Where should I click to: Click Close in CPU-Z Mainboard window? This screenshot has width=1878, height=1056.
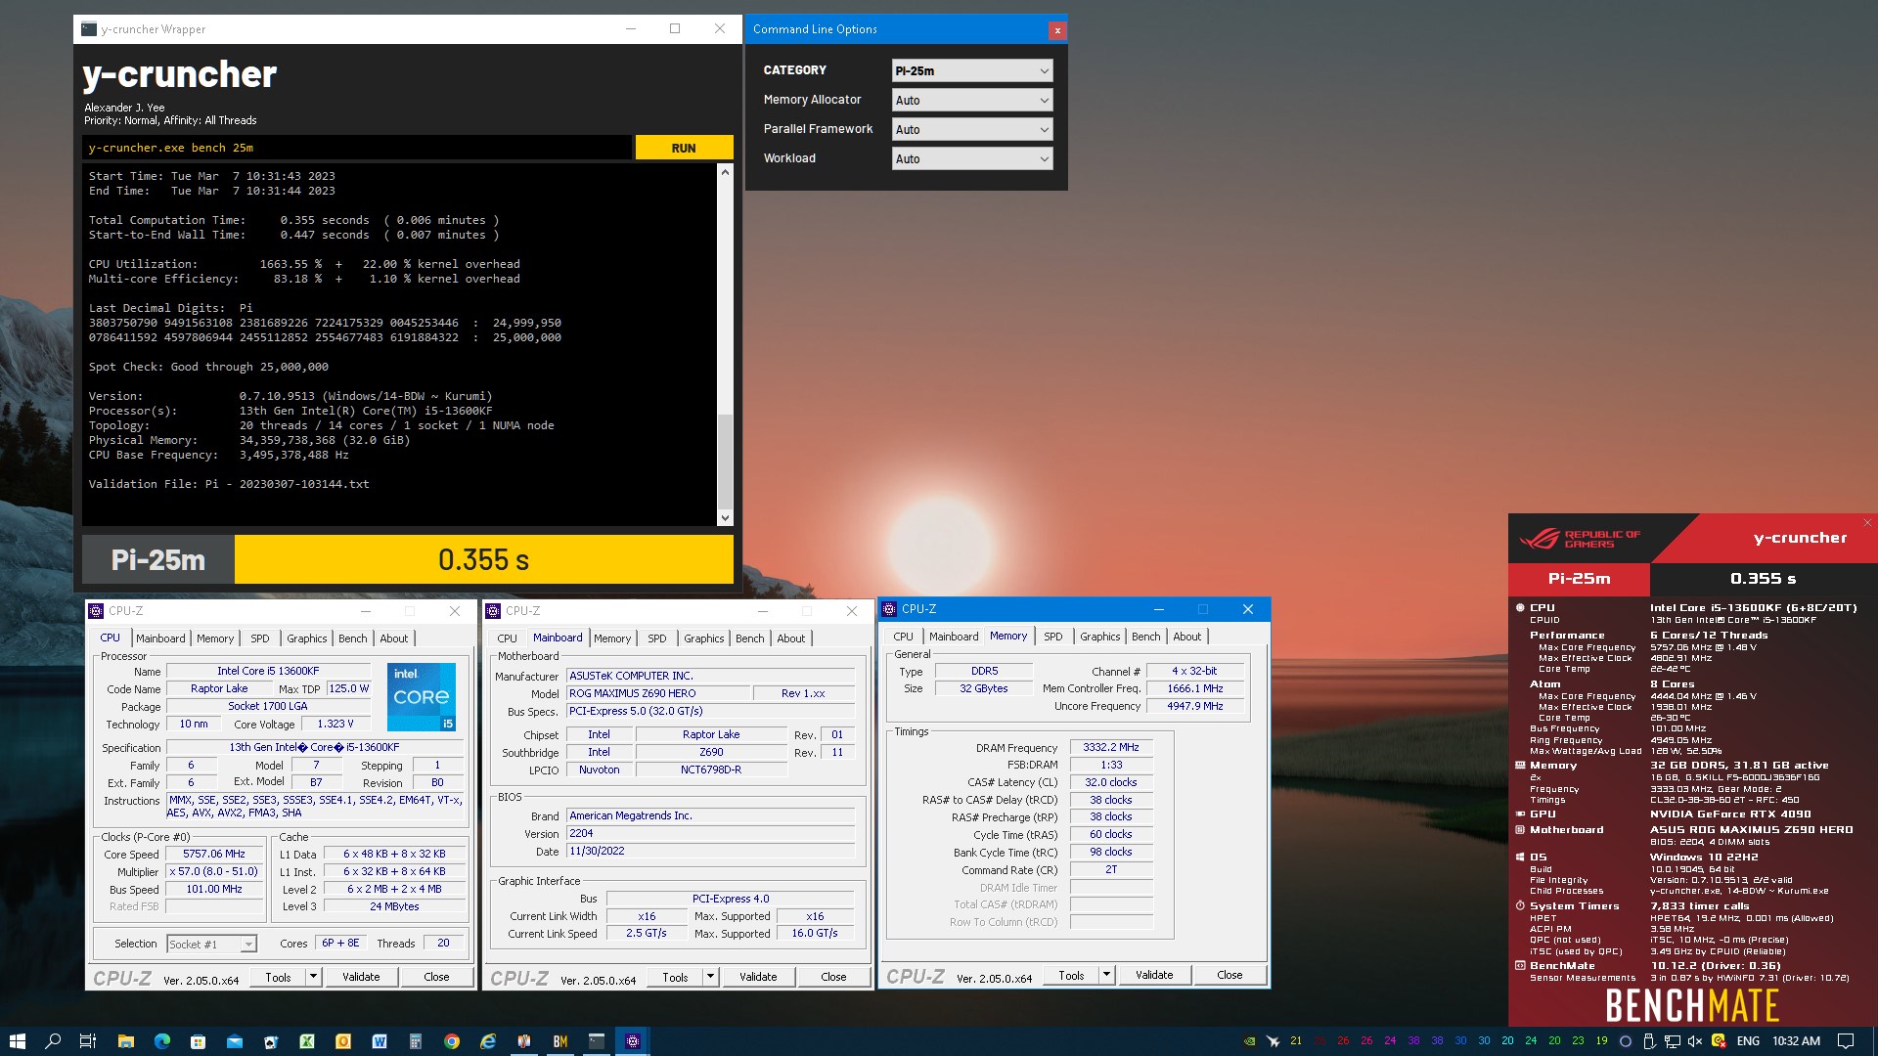click(833, 977)
